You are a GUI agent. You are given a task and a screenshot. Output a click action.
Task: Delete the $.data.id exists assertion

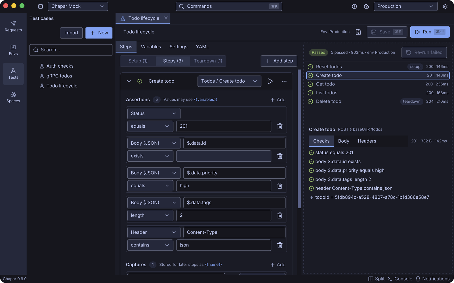(280, 156)
